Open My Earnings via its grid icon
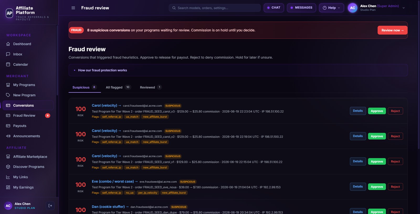The height and width of the screenshot is (214, 420). click(x=8, y=187)
